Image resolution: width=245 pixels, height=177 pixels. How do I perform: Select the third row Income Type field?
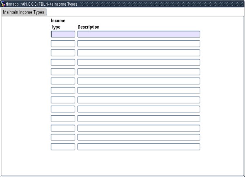(x=63, y=53)
